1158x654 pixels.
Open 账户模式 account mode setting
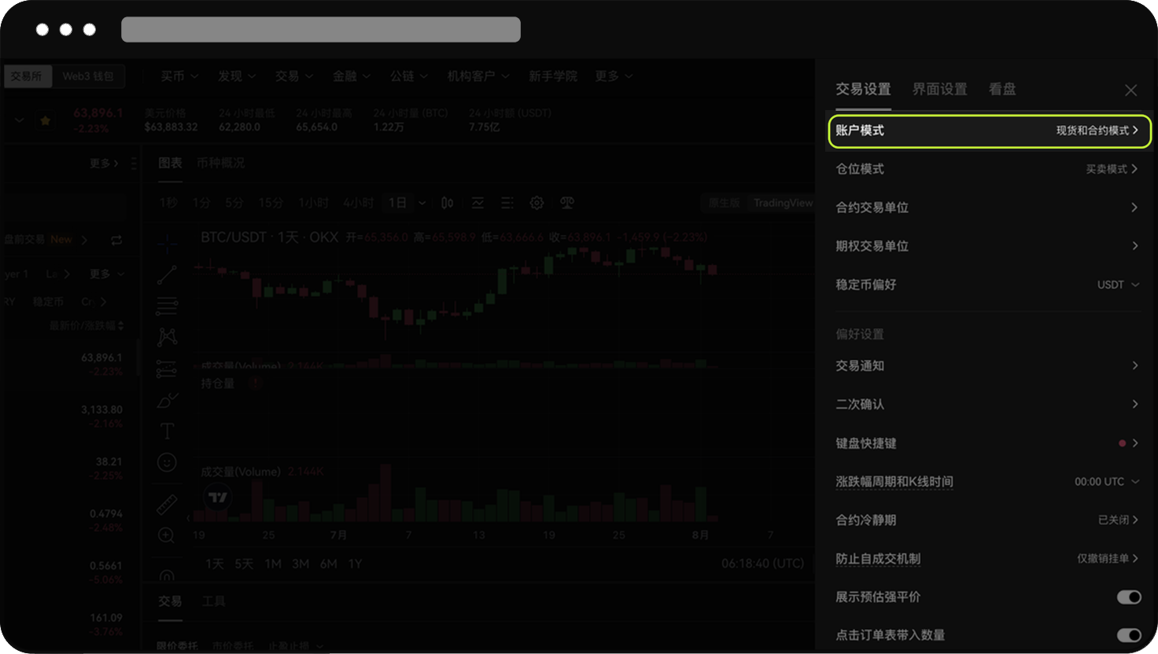(990, 130)
